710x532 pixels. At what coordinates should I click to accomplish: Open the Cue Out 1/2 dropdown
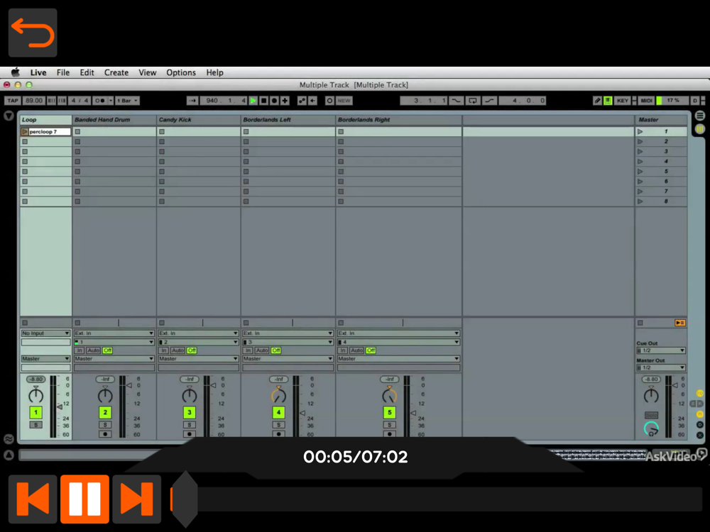(x=661, y=350)
